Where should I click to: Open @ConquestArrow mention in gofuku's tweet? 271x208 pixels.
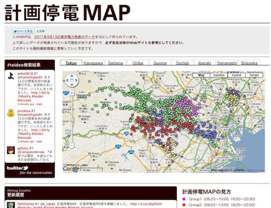click(x=31, y=152)
